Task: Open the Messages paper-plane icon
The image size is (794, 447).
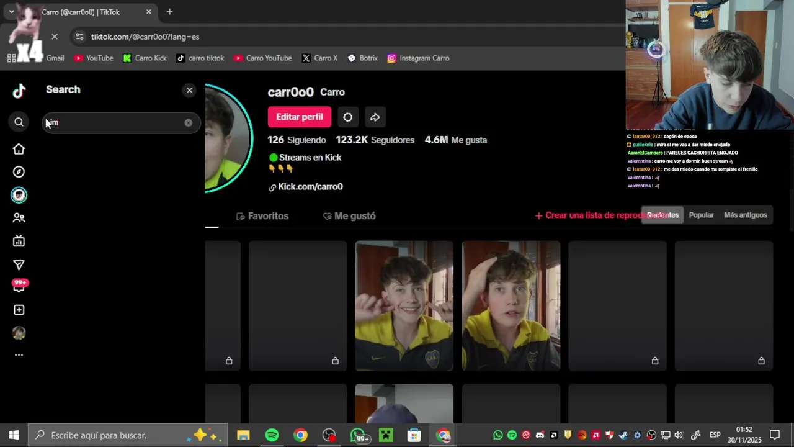Action: (19, 265)
